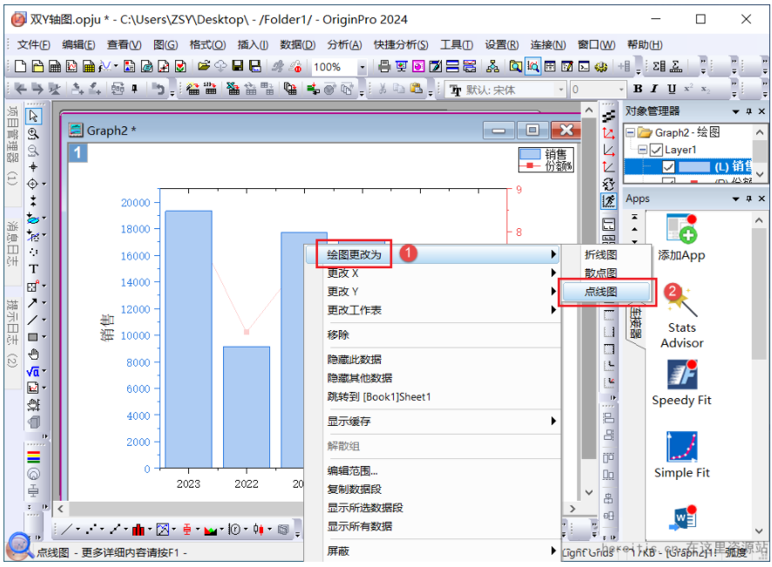Open the 分析(A) menu

point(344,44)
